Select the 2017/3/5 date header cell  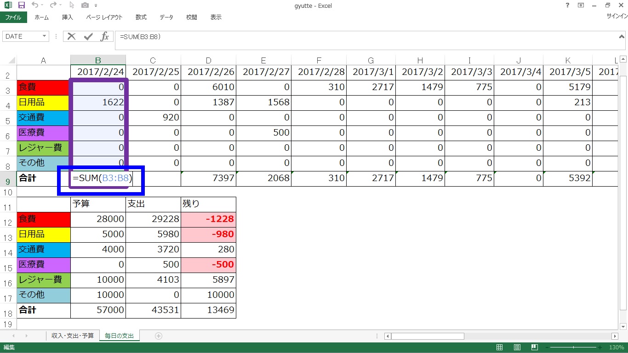point(568,72)
